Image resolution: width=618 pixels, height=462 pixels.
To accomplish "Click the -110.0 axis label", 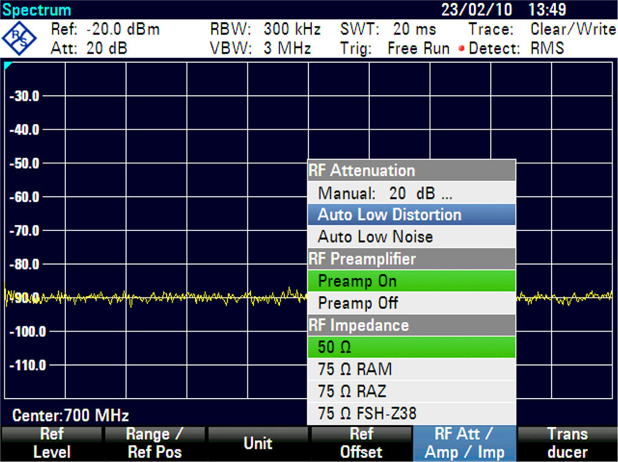I will [x=28, y=365].
